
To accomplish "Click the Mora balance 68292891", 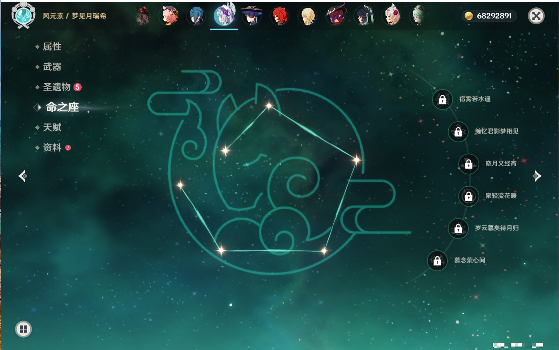I will pyautogui.click(x=494, y=16).
